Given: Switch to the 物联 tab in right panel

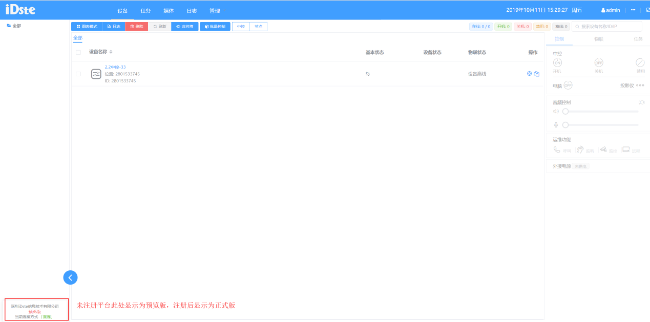Looking at the screenshot, I should (598, 39).
